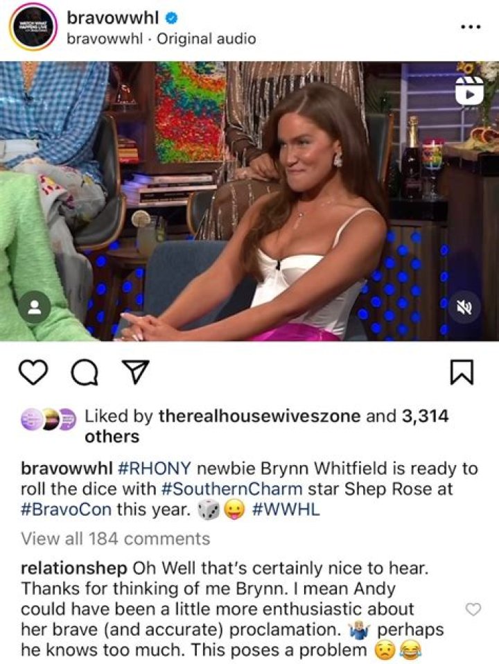
Task: Like relationshep's comment with small heart
Action: (x=473, y=609)
